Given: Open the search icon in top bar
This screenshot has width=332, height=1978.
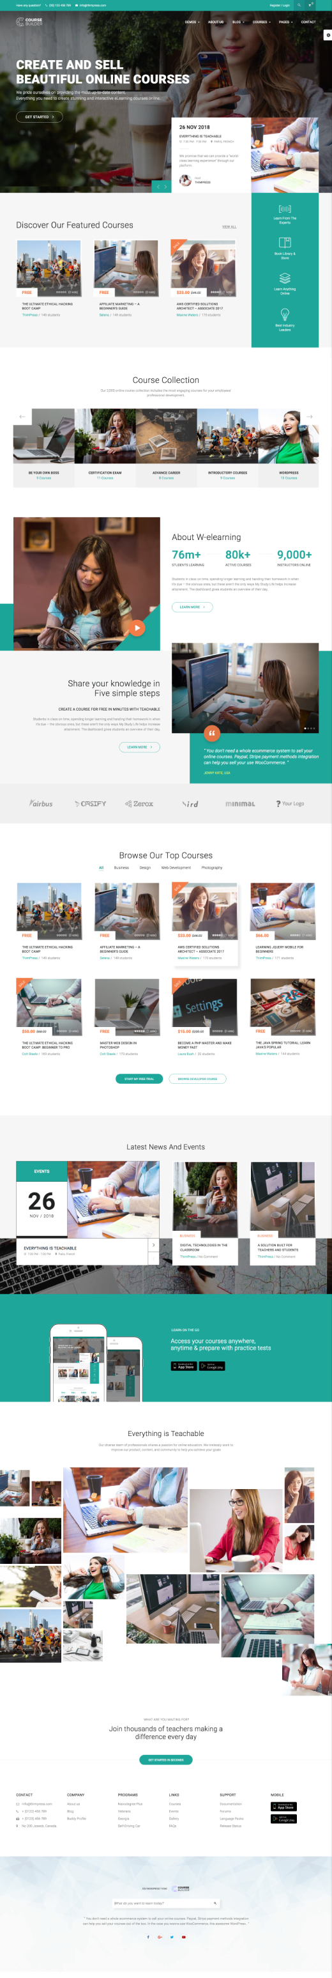Looking at the screenshot, I should [x=299, y=4].
